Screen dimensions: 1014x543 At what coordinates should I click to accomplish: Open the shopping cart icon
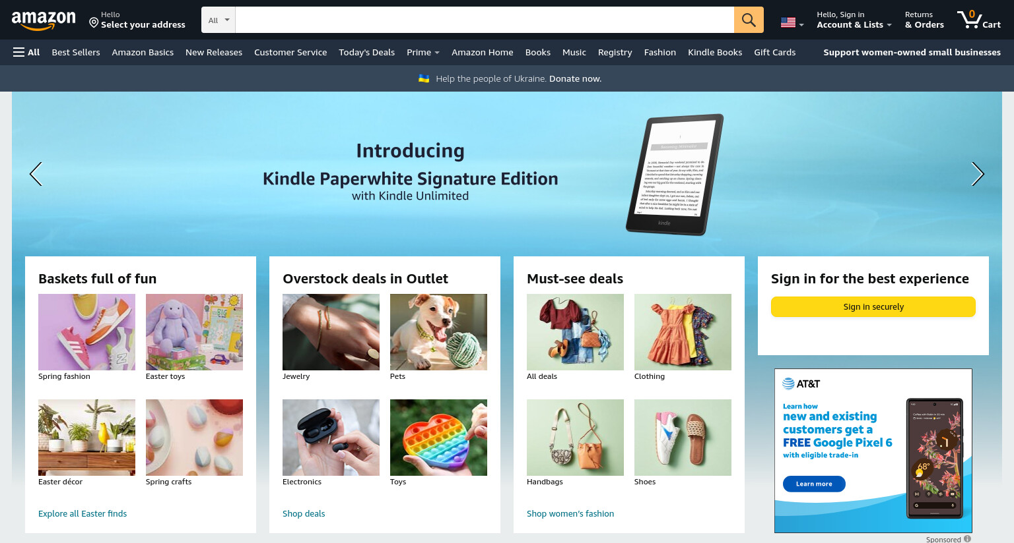pyautogui.click(x=979, y=20)
